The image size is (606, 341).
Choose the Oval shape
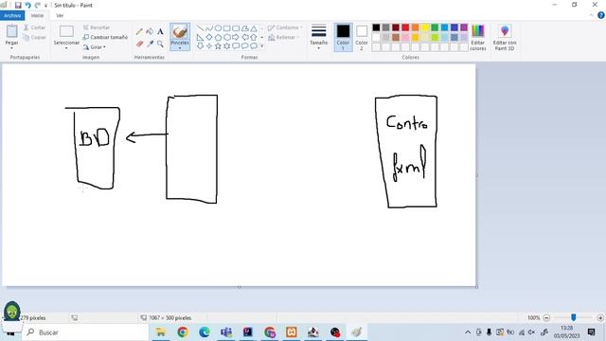pyautogui.click(x=218, y=28)
